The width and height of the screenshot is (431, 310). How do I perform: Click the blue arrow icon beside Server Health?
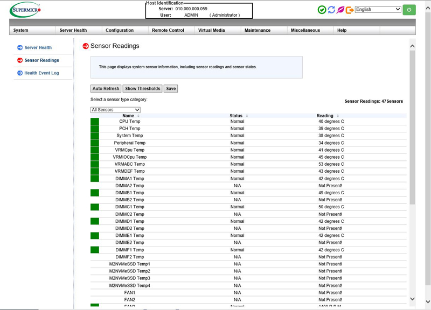(x=20, y=48)
